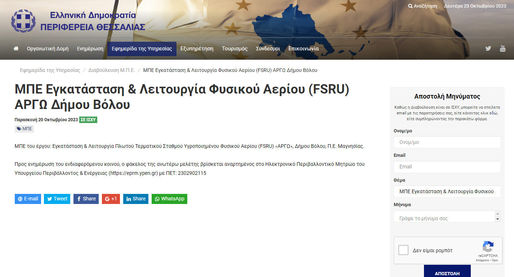Share on LinkedIn button
The height and width of the screenshot is (277, 514).
(135, 199)
